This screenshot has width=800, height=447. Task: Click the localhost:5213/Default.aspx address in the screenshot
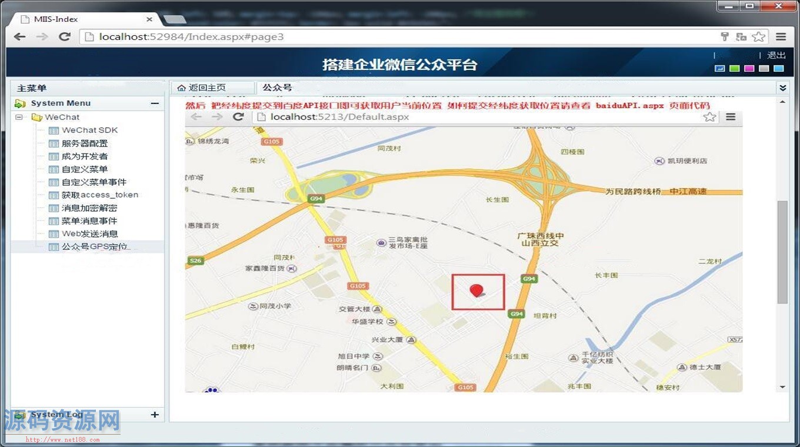(339, 116)
